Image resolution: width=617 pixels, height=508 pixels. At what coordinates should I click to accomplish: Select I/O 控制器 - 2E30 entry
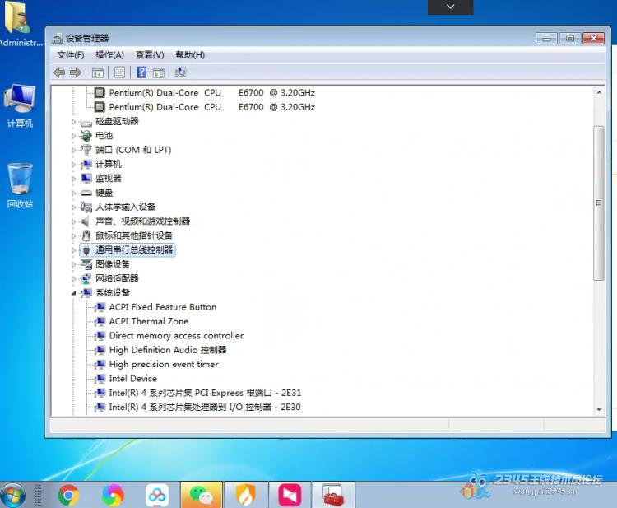click(205, 407)
